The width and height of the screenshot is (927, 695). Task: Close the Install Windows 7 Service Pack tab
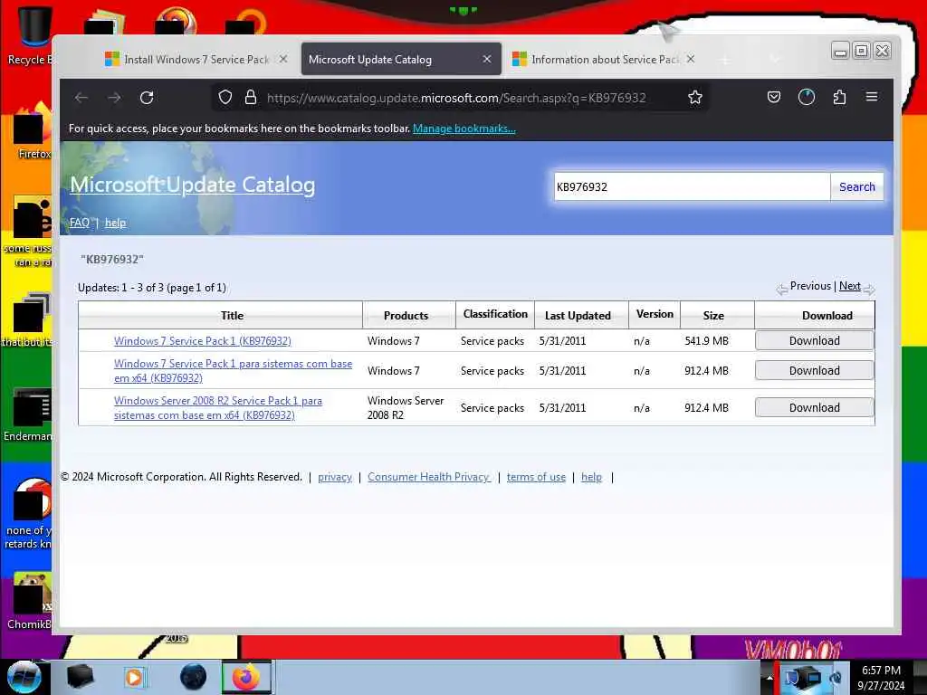tap(283, 59)
